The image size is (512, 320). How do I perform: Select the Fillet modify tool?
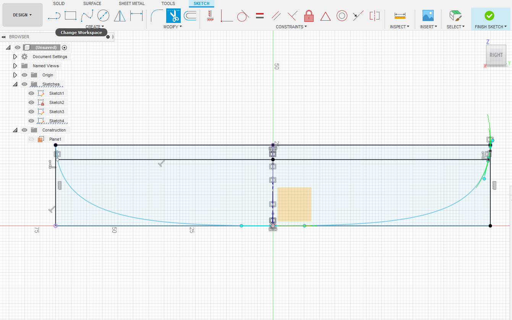157,16
